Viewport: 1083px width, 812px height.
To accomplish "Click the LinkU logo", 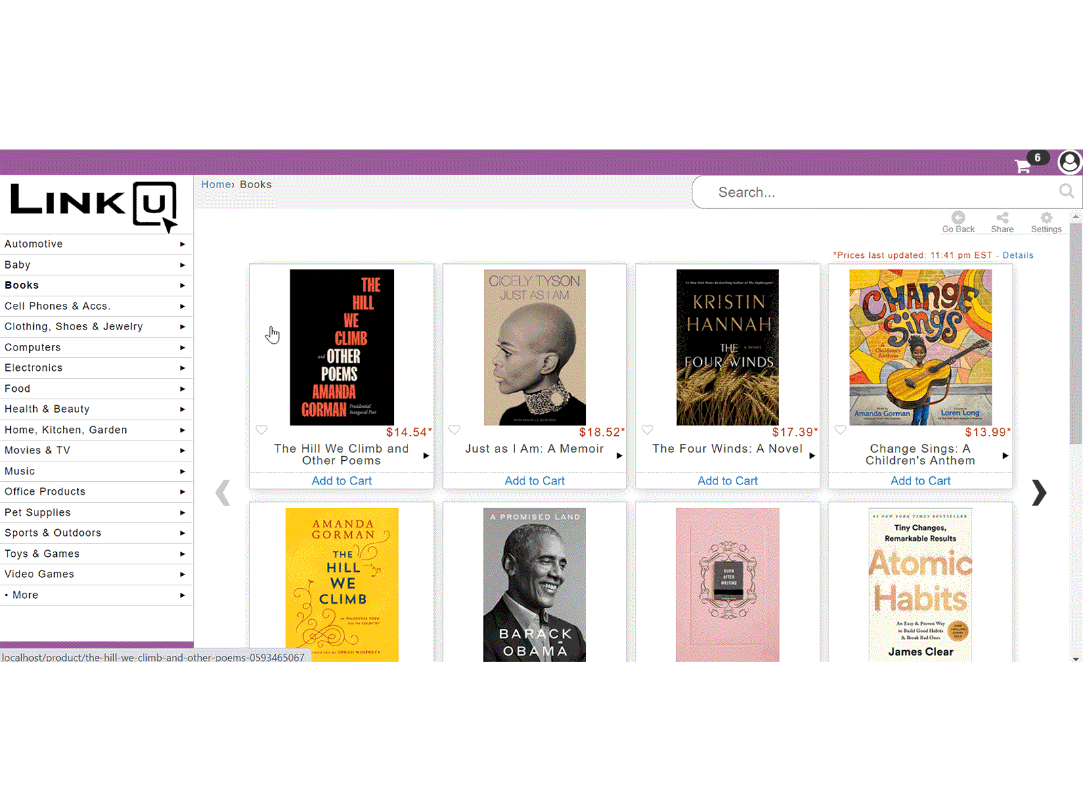I will pos(93,206).
